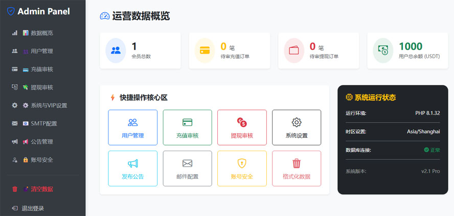This screenshot has width=454, height=216.
Task: Click the 邮件配置 quick action button
Action: click(187, 169)
